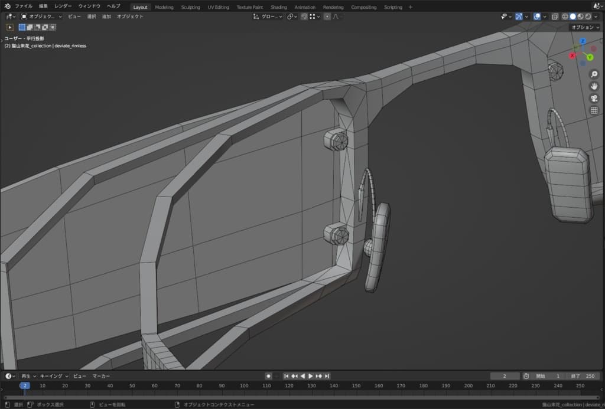
Task: Click the pan view hand icon
Action: [594, 86]
